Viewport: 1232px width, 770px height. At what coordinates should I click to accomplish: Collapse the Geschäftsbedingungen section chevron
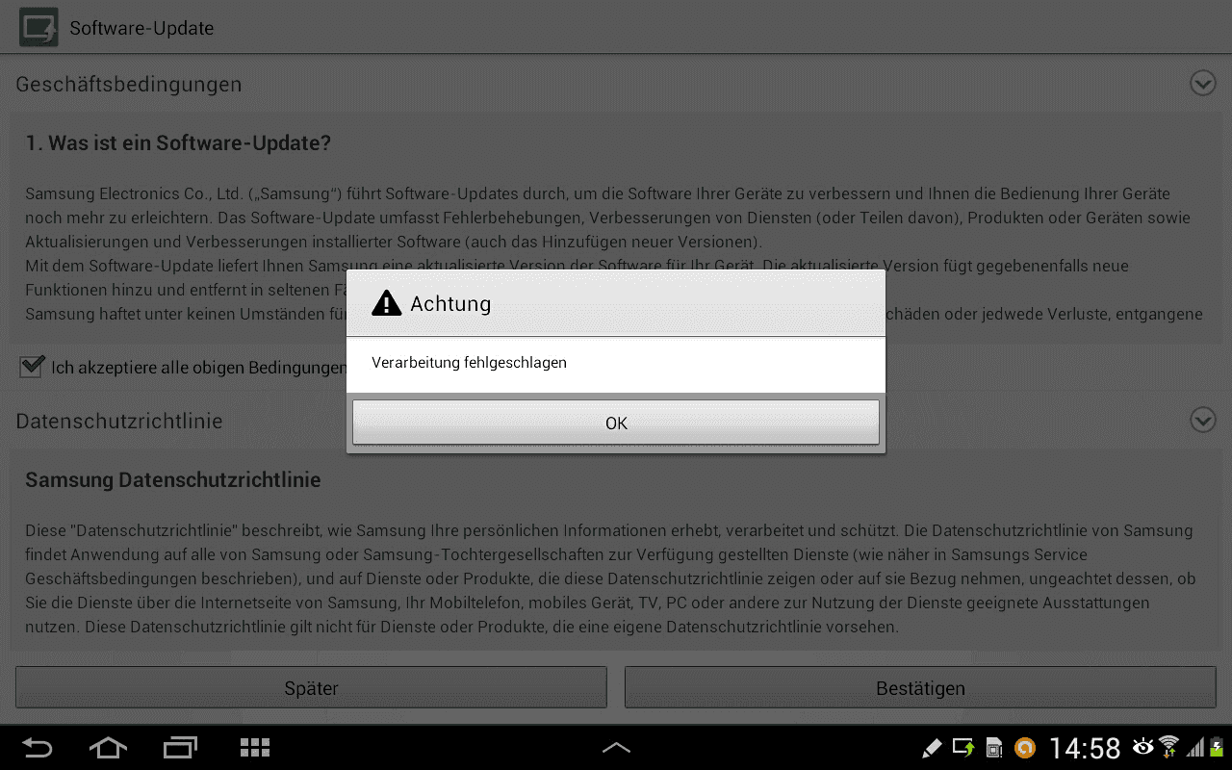pos(1203,84)
